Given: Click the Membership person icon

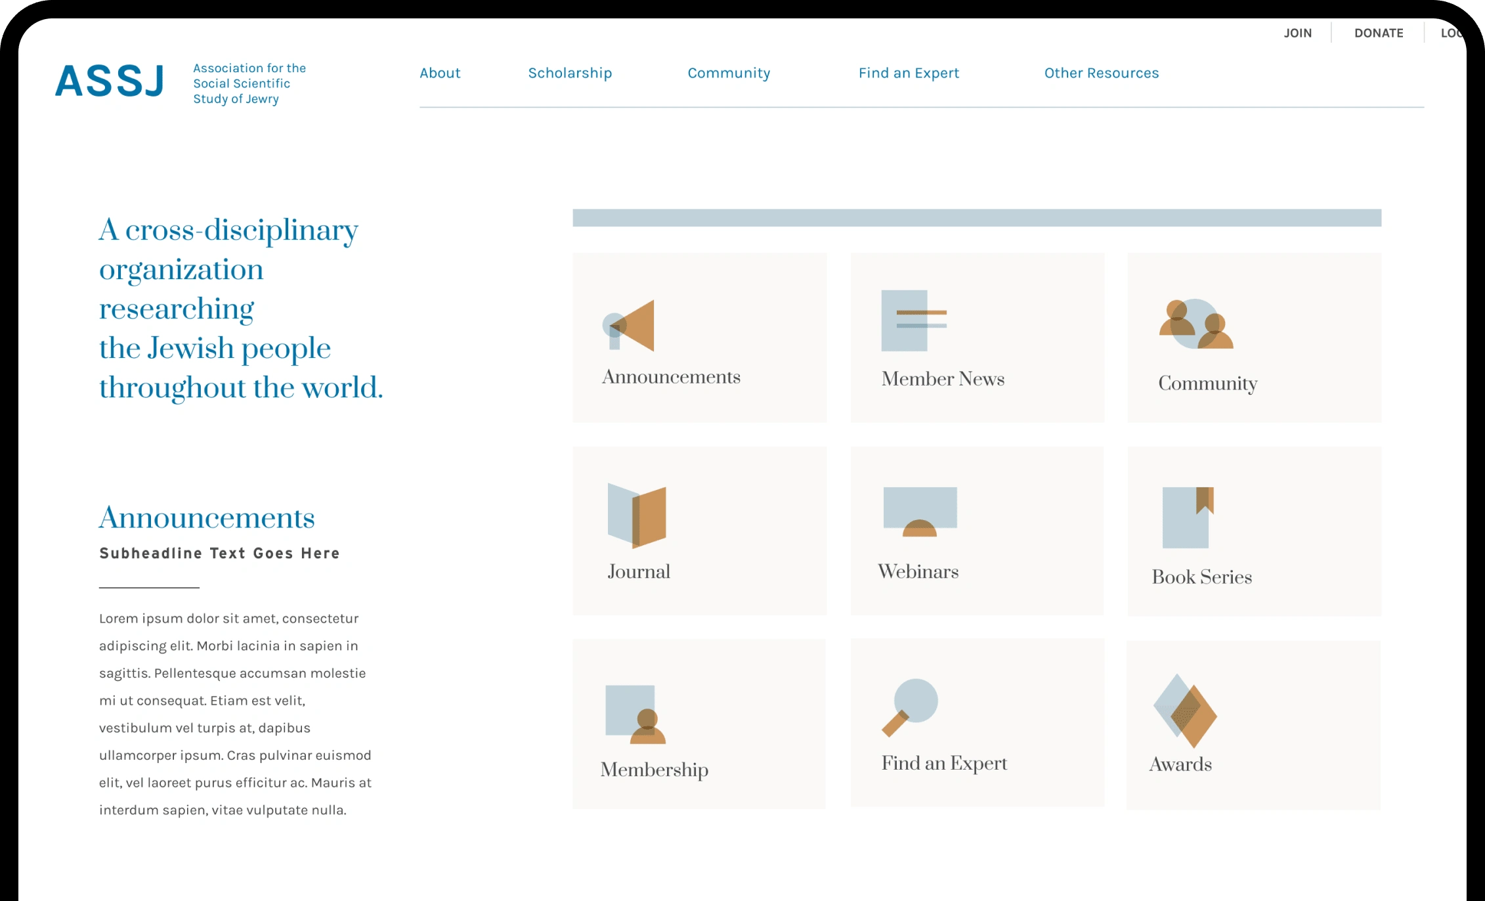Looking at the screenshot, I should coord(634,714).
